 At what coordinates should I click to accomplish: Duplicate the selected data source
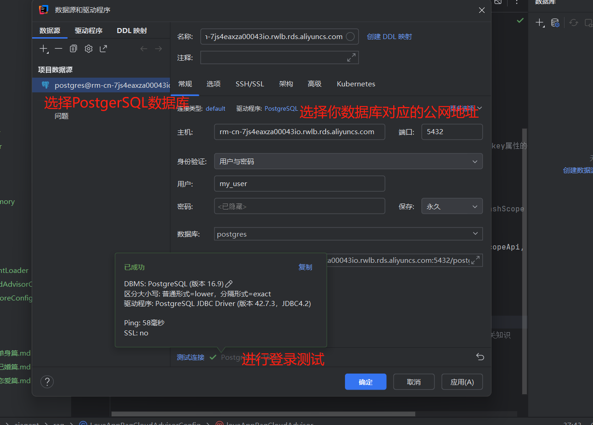click(x=73, y=49)
